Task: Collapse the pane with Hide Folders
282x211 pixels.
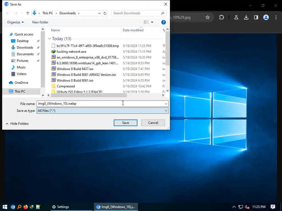Action: (x=17, y=124)
